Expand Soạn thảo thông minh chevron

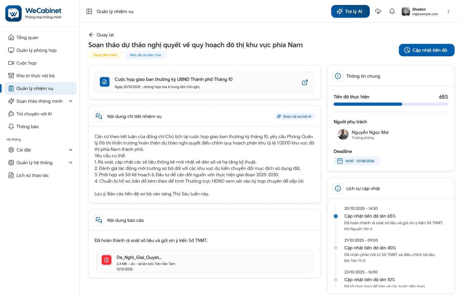point(71,101)
